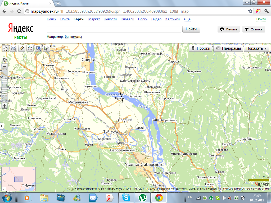The image size is (271, 203).
Task: Open the Маркет service tab
Action: click(x=94, y=19)
